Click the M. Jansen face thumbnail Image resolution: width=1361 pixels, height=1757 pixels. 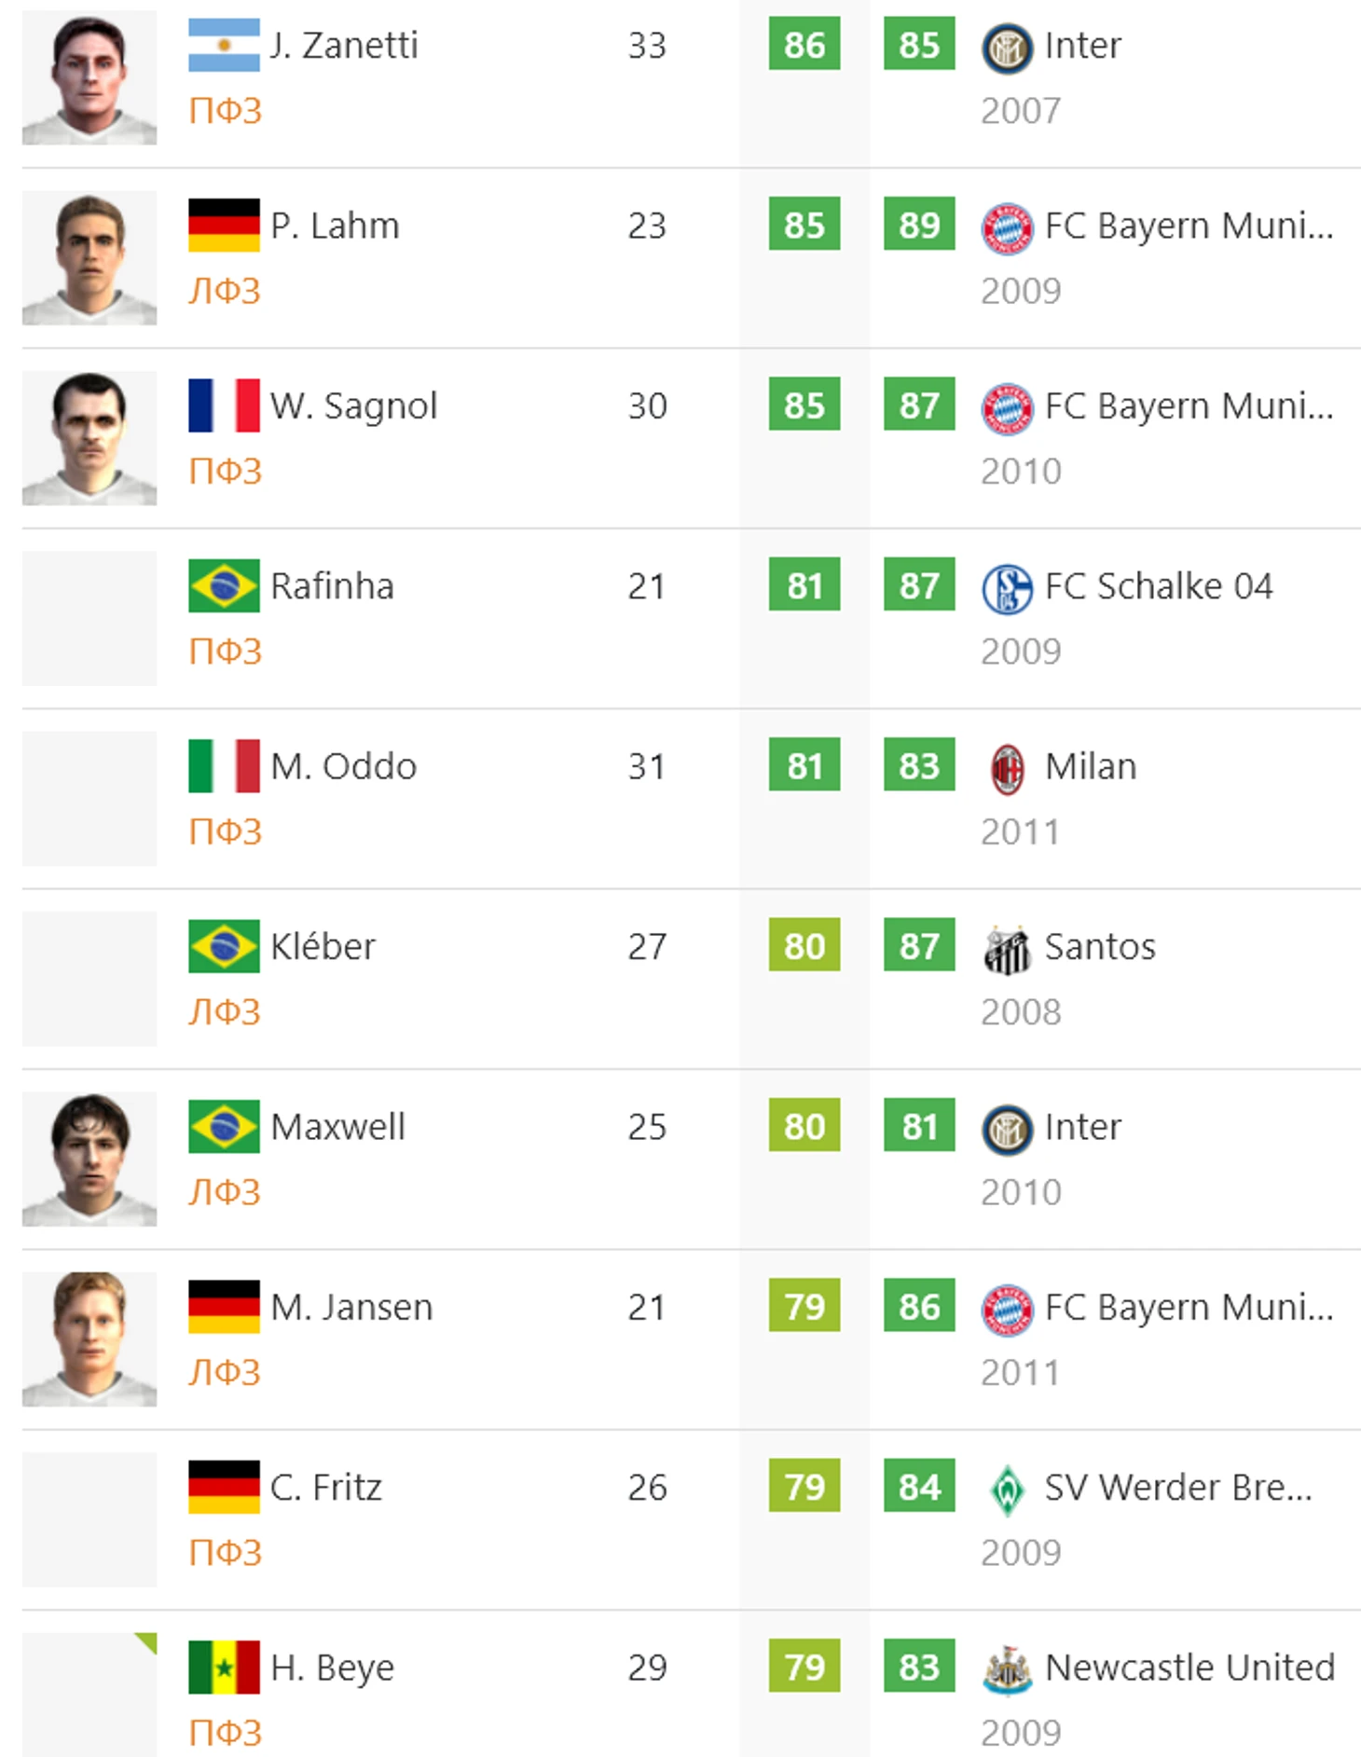(89, 1339)
